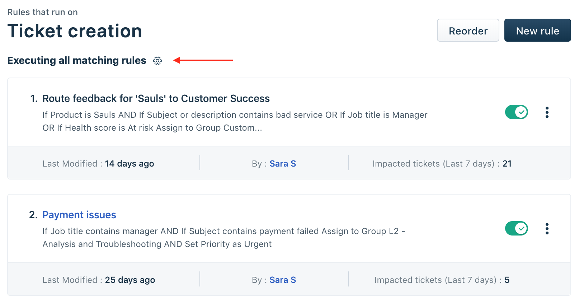Create a new rule
Screen dimensions: 579x303
point(537,31)
